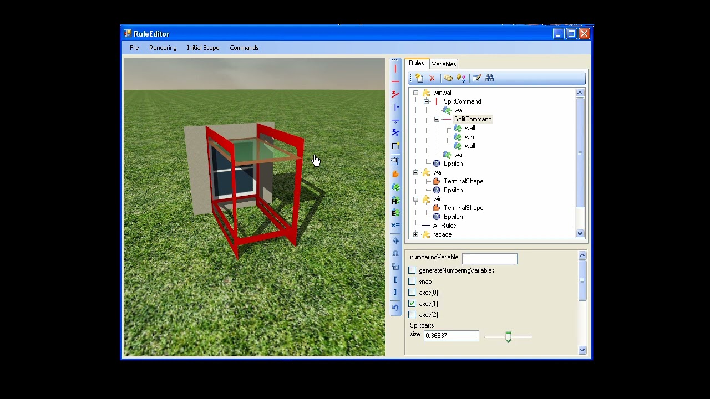Select the winwall rule in the tree

pos(443,93)
